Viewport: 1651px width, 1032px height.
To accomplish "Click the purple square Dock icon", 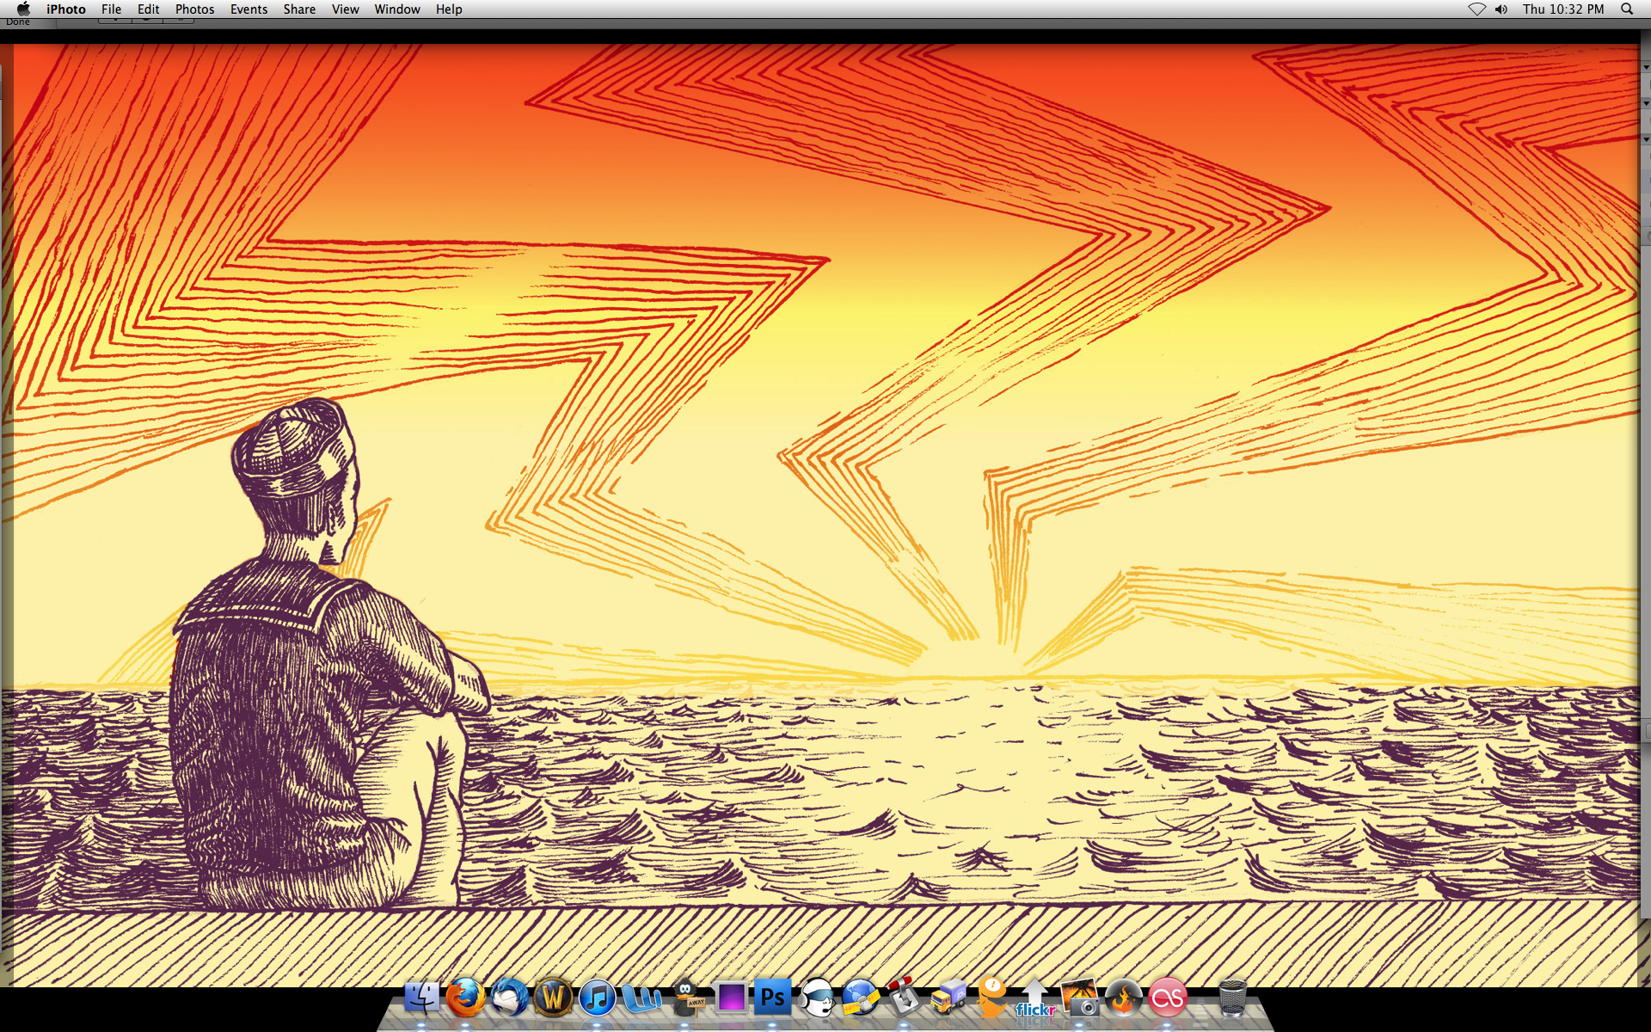I will click(x=730, y=998).
